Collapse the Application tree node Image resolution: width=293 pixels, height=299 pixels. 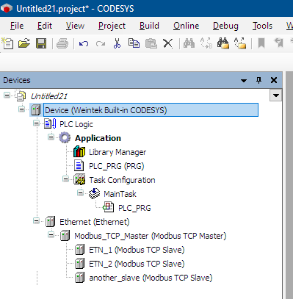point(51,137)
